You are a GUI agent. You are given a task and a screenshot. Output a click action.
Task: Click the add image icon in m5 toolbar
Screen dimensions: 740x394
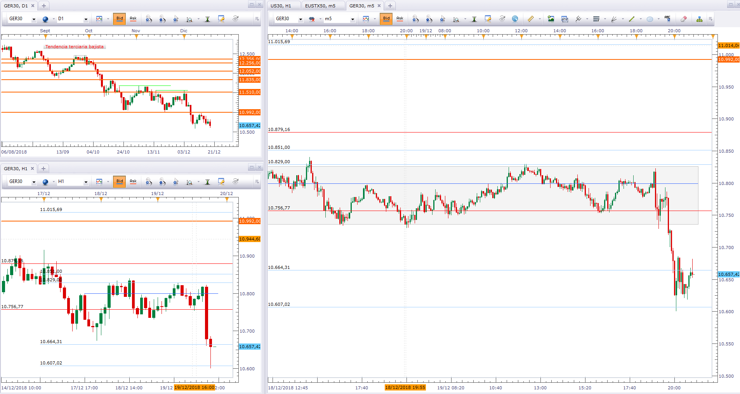click(x=551, y=19)
